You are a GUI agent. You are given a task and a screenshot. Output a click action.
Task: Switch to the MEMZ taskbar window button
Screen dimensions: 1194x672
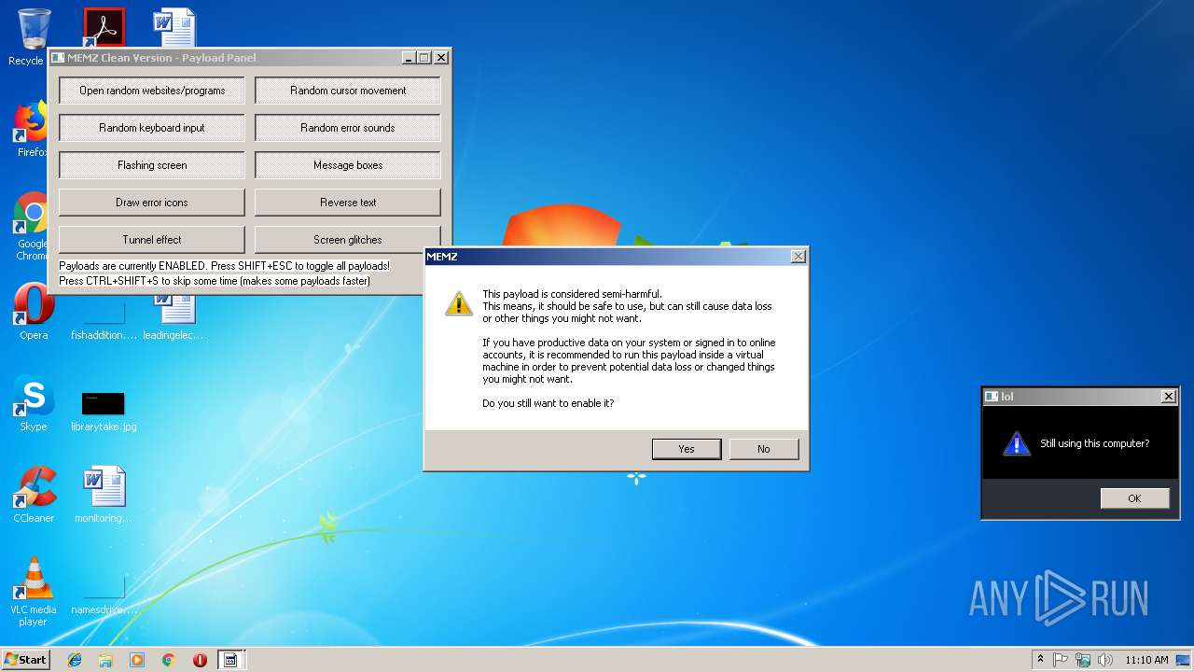230,660
